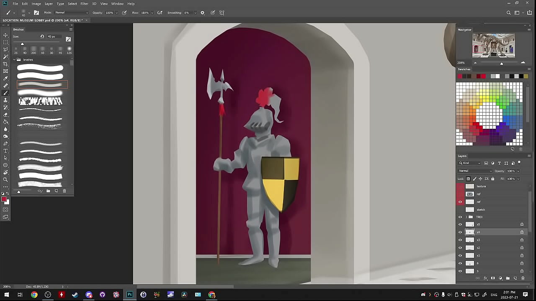Open the Window menu
This screenshot has width=536, height=301.
[x=117, y=4]
